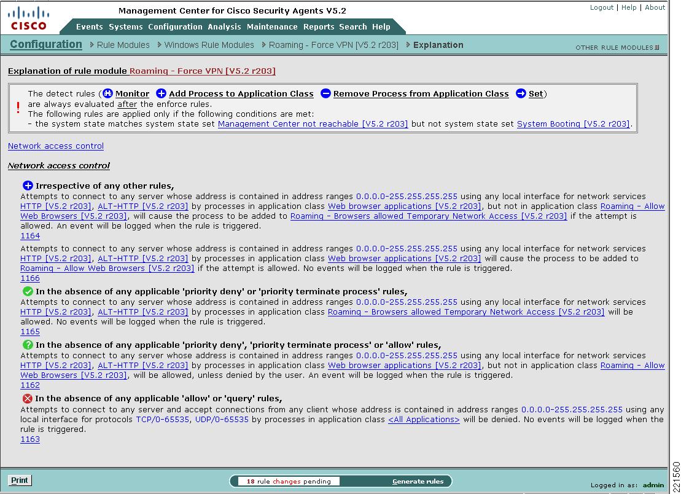Image resolution: width=681 pixels, height=494 pixels.
Task: Open the Other Rule Modules list icon
Action: [x=656, y=47]
